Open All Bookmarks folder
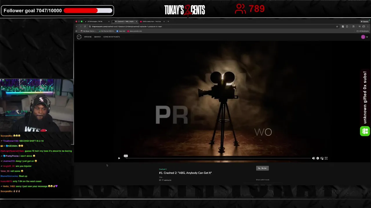 click(363, 31)
